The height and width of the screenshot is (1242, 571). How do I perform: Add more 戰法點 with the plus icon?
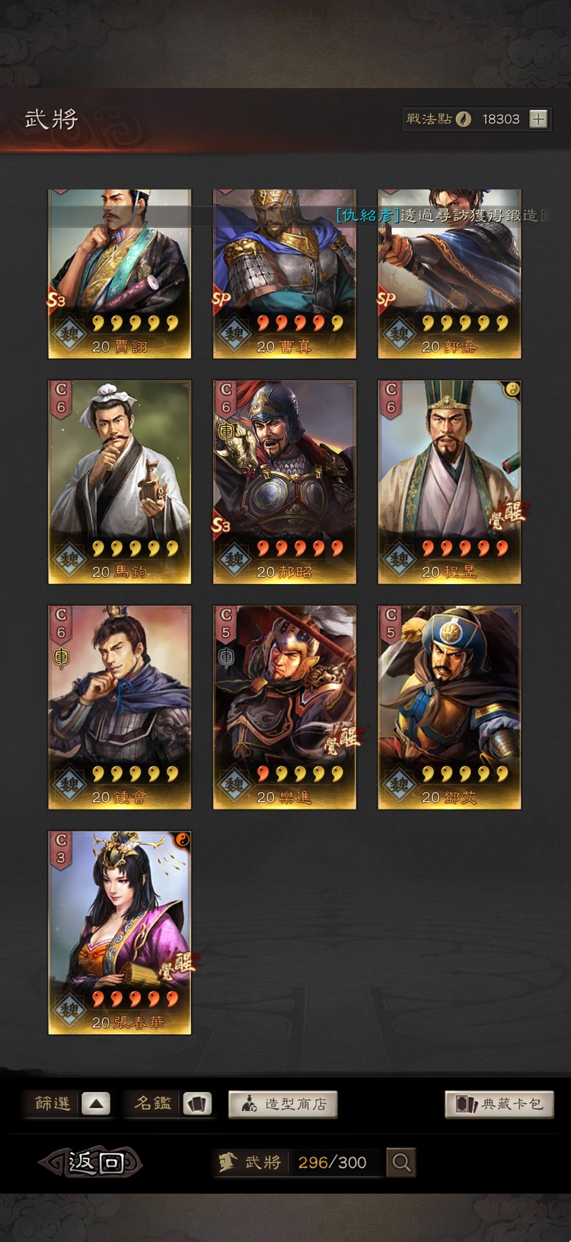point(538,119)
